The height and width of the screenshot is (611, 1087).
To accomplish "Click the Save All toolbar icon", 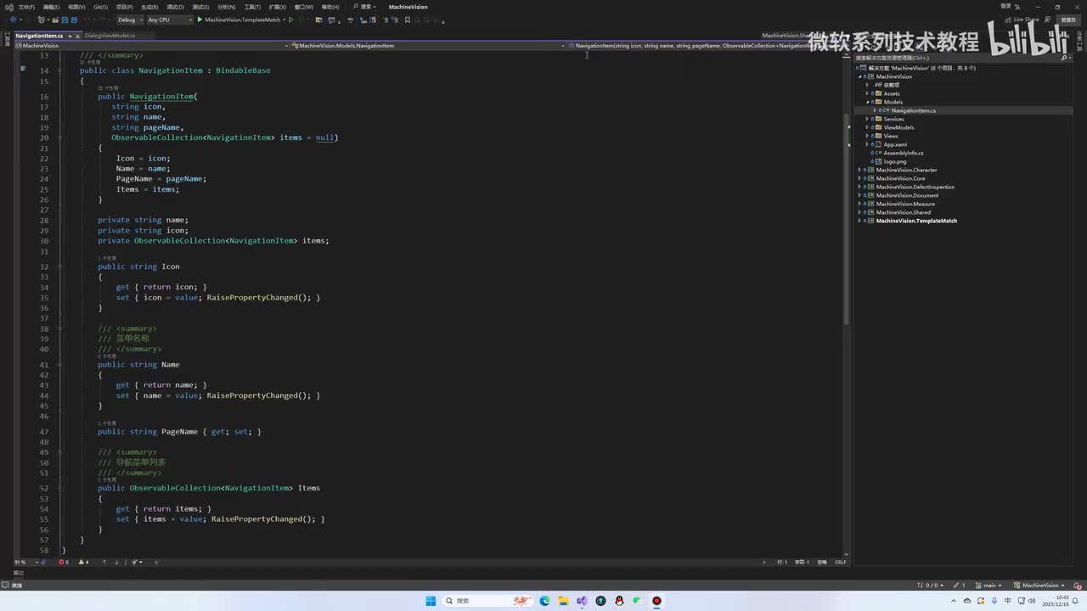I will pyautogui.click(x=74, y=20).
